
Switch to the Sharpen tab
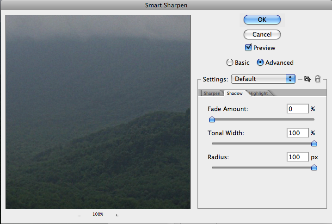(x=212, y=93)
